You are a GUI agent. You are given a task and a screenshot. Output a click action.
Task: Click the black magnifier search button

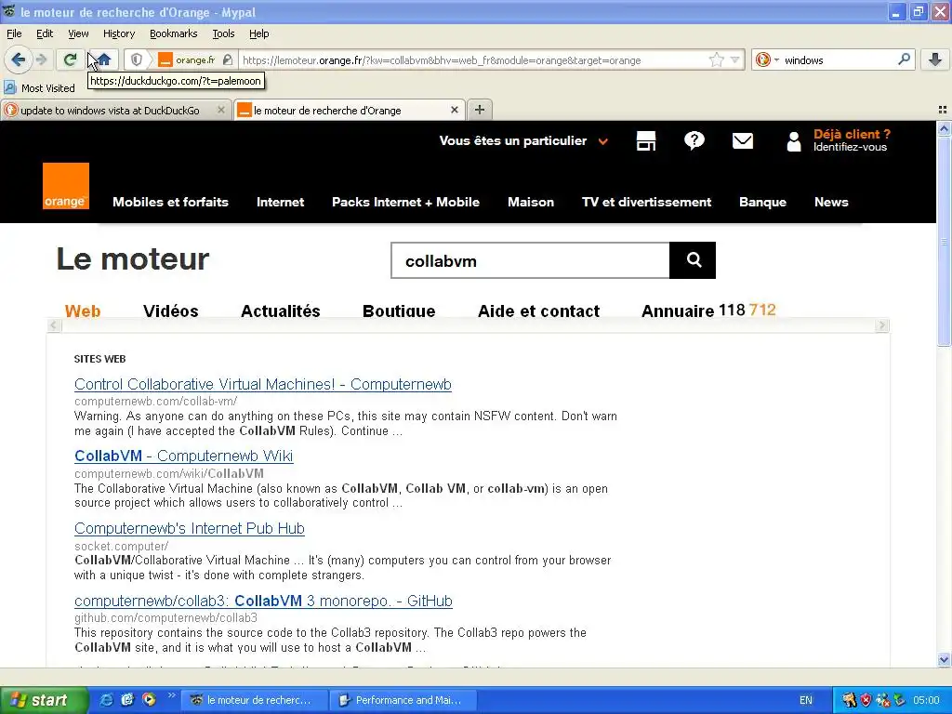693,260
